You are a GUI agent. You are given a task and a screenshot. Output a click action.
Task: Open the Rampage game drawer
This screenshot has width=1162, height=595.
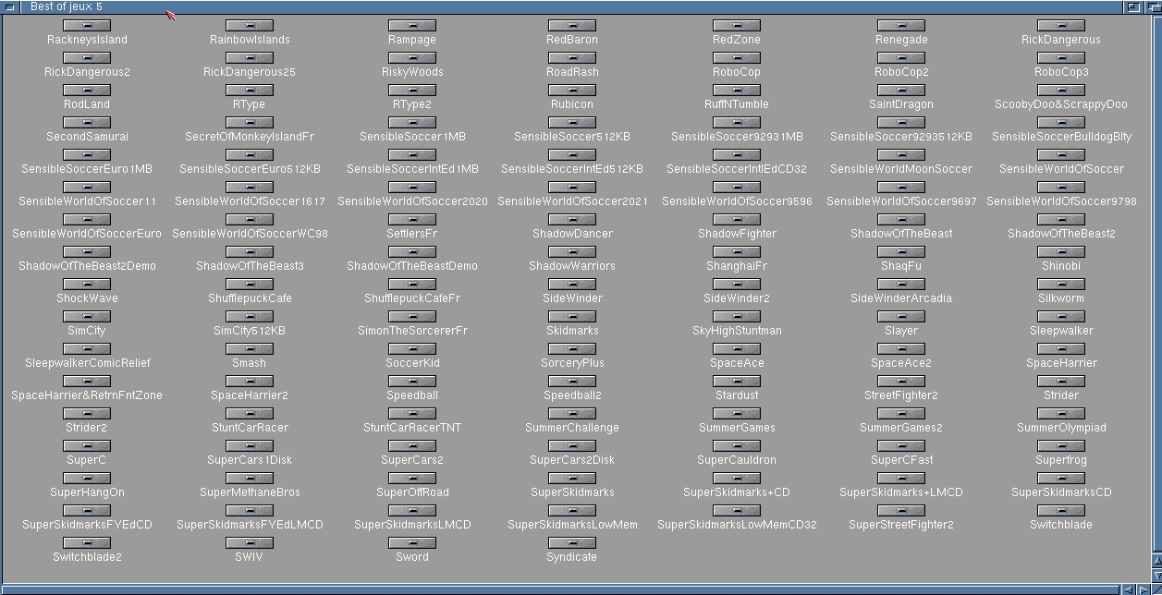point(411,26)
